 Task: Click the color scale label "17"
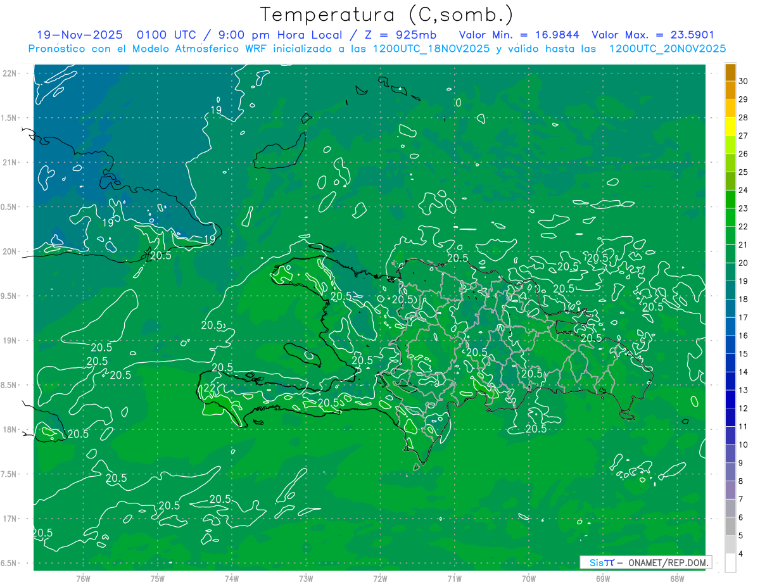pos(743,317)
